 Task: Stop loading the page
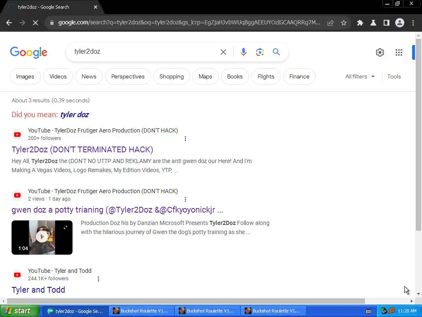(35, 23)
